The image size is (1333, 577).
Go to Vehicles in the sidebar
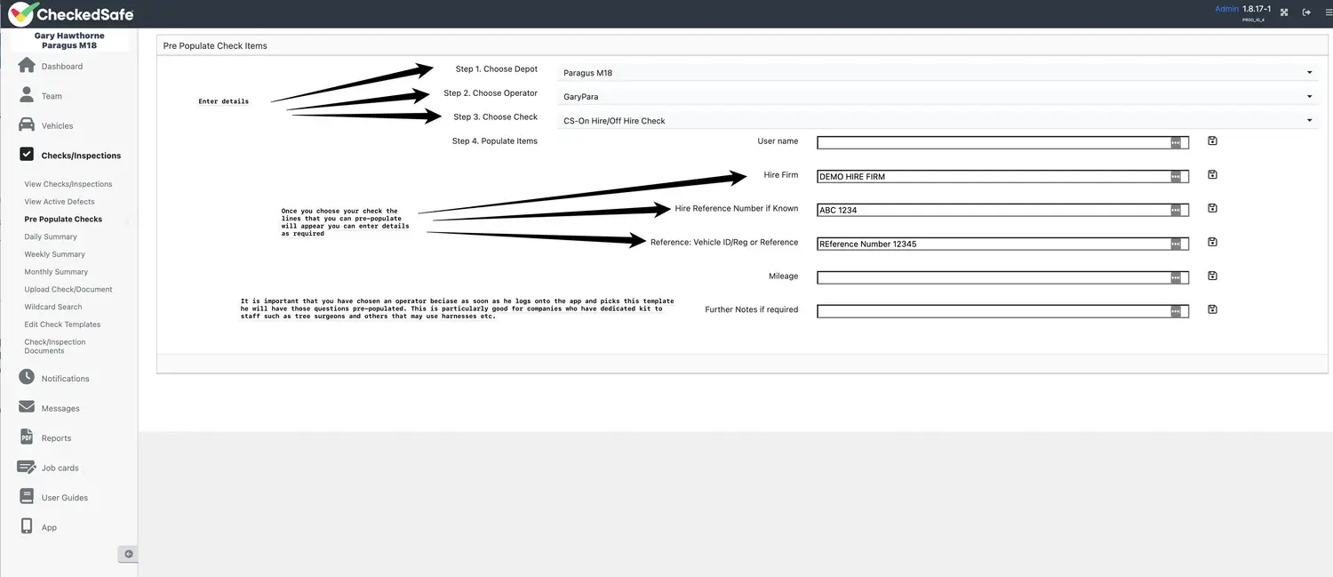(x=57, y=126)
